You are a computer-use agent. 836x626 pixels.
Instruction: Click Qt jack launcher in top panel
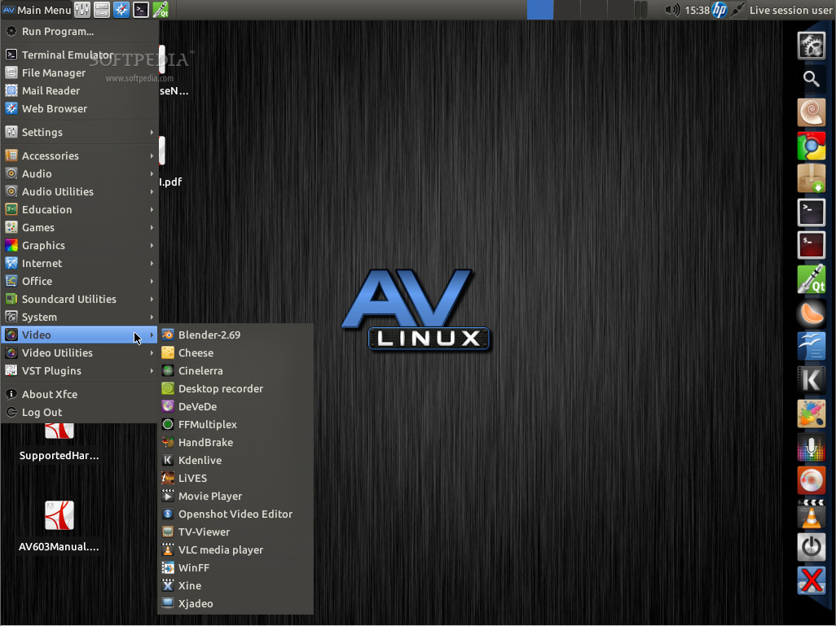pos(161,10)
